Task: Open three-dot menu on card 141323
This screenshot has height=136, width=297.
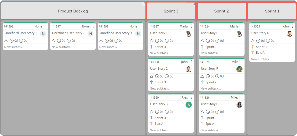Action: (x=292, y=26)
